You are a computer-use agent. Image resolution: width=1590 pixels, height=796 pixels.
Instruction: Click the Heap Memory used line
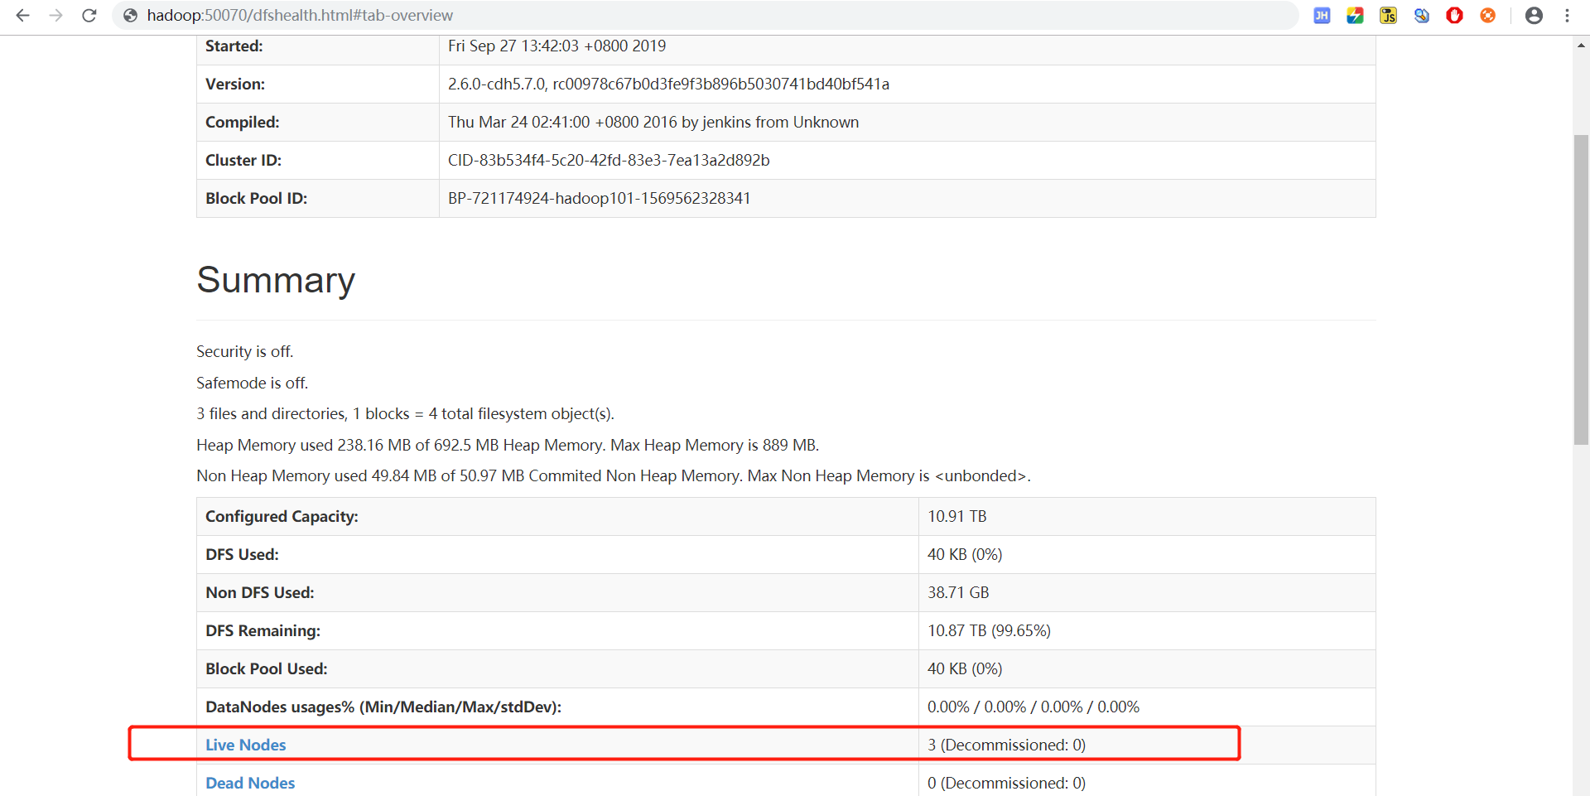click(508, 445)
